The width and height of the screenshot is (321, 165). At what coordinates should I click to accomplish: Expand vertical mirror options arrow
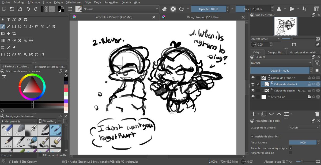(298, 9)
